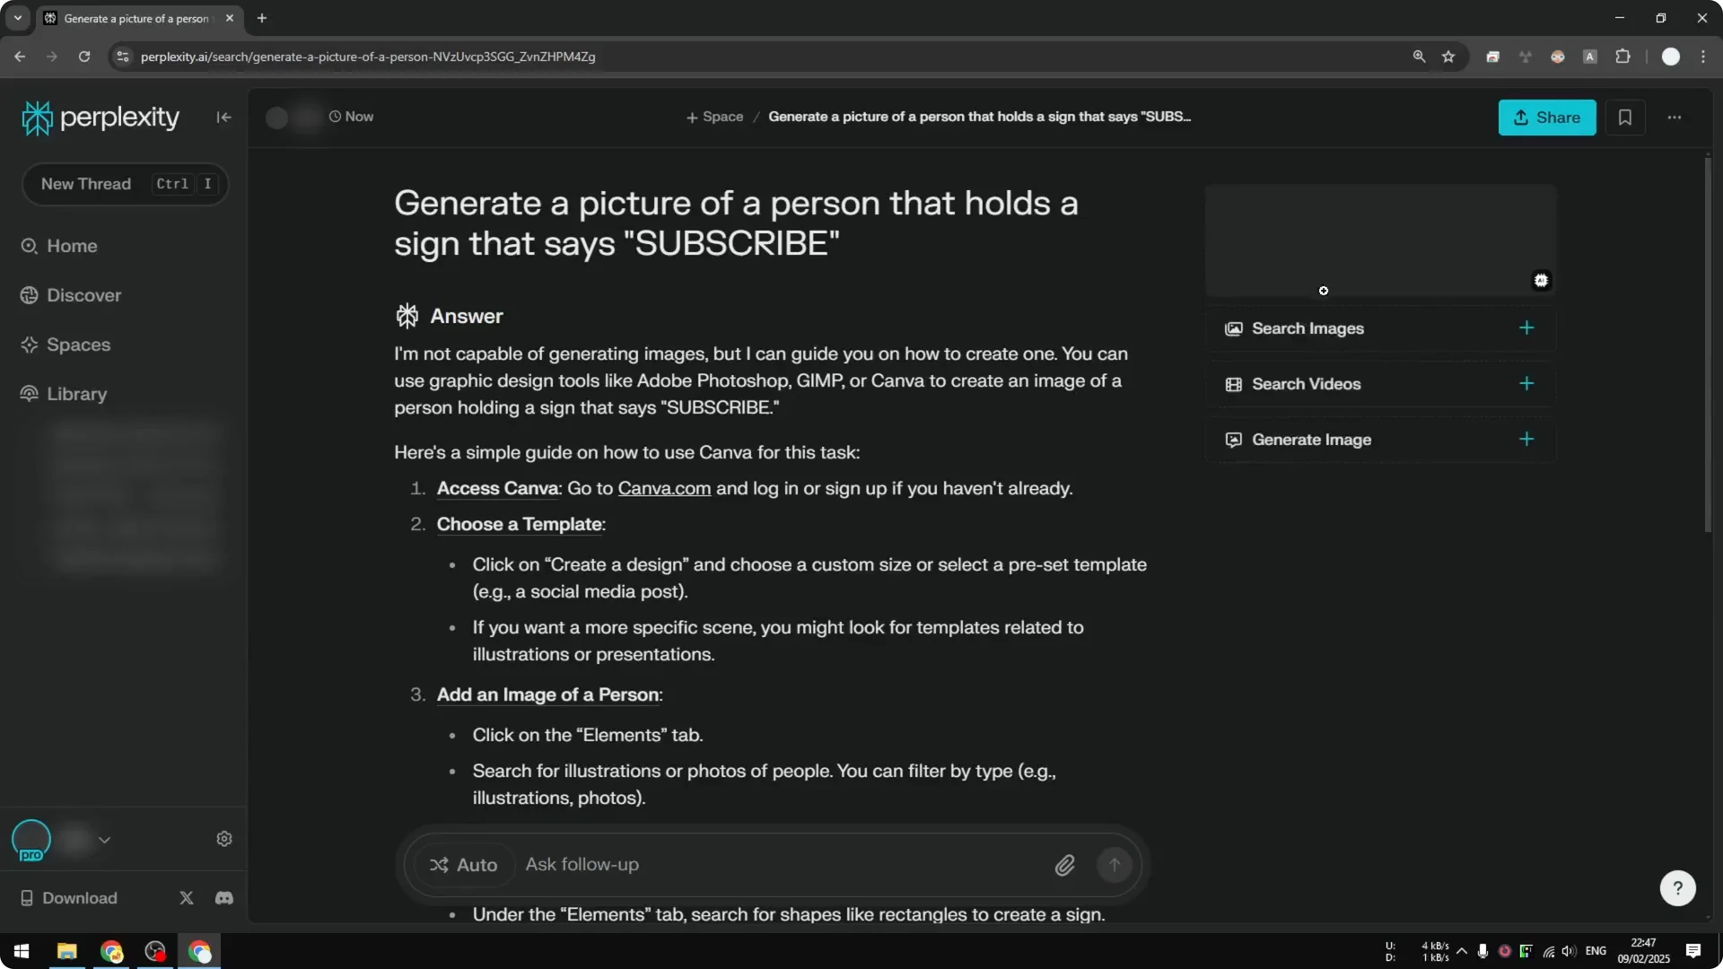Open the Canva.com link in the answer
Viewport: 1723px width, 969px height.
(x=663, y=488)
